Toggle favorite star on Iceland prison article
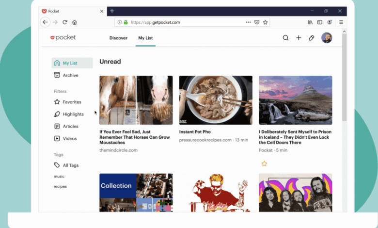 click(x=265, y=164)
